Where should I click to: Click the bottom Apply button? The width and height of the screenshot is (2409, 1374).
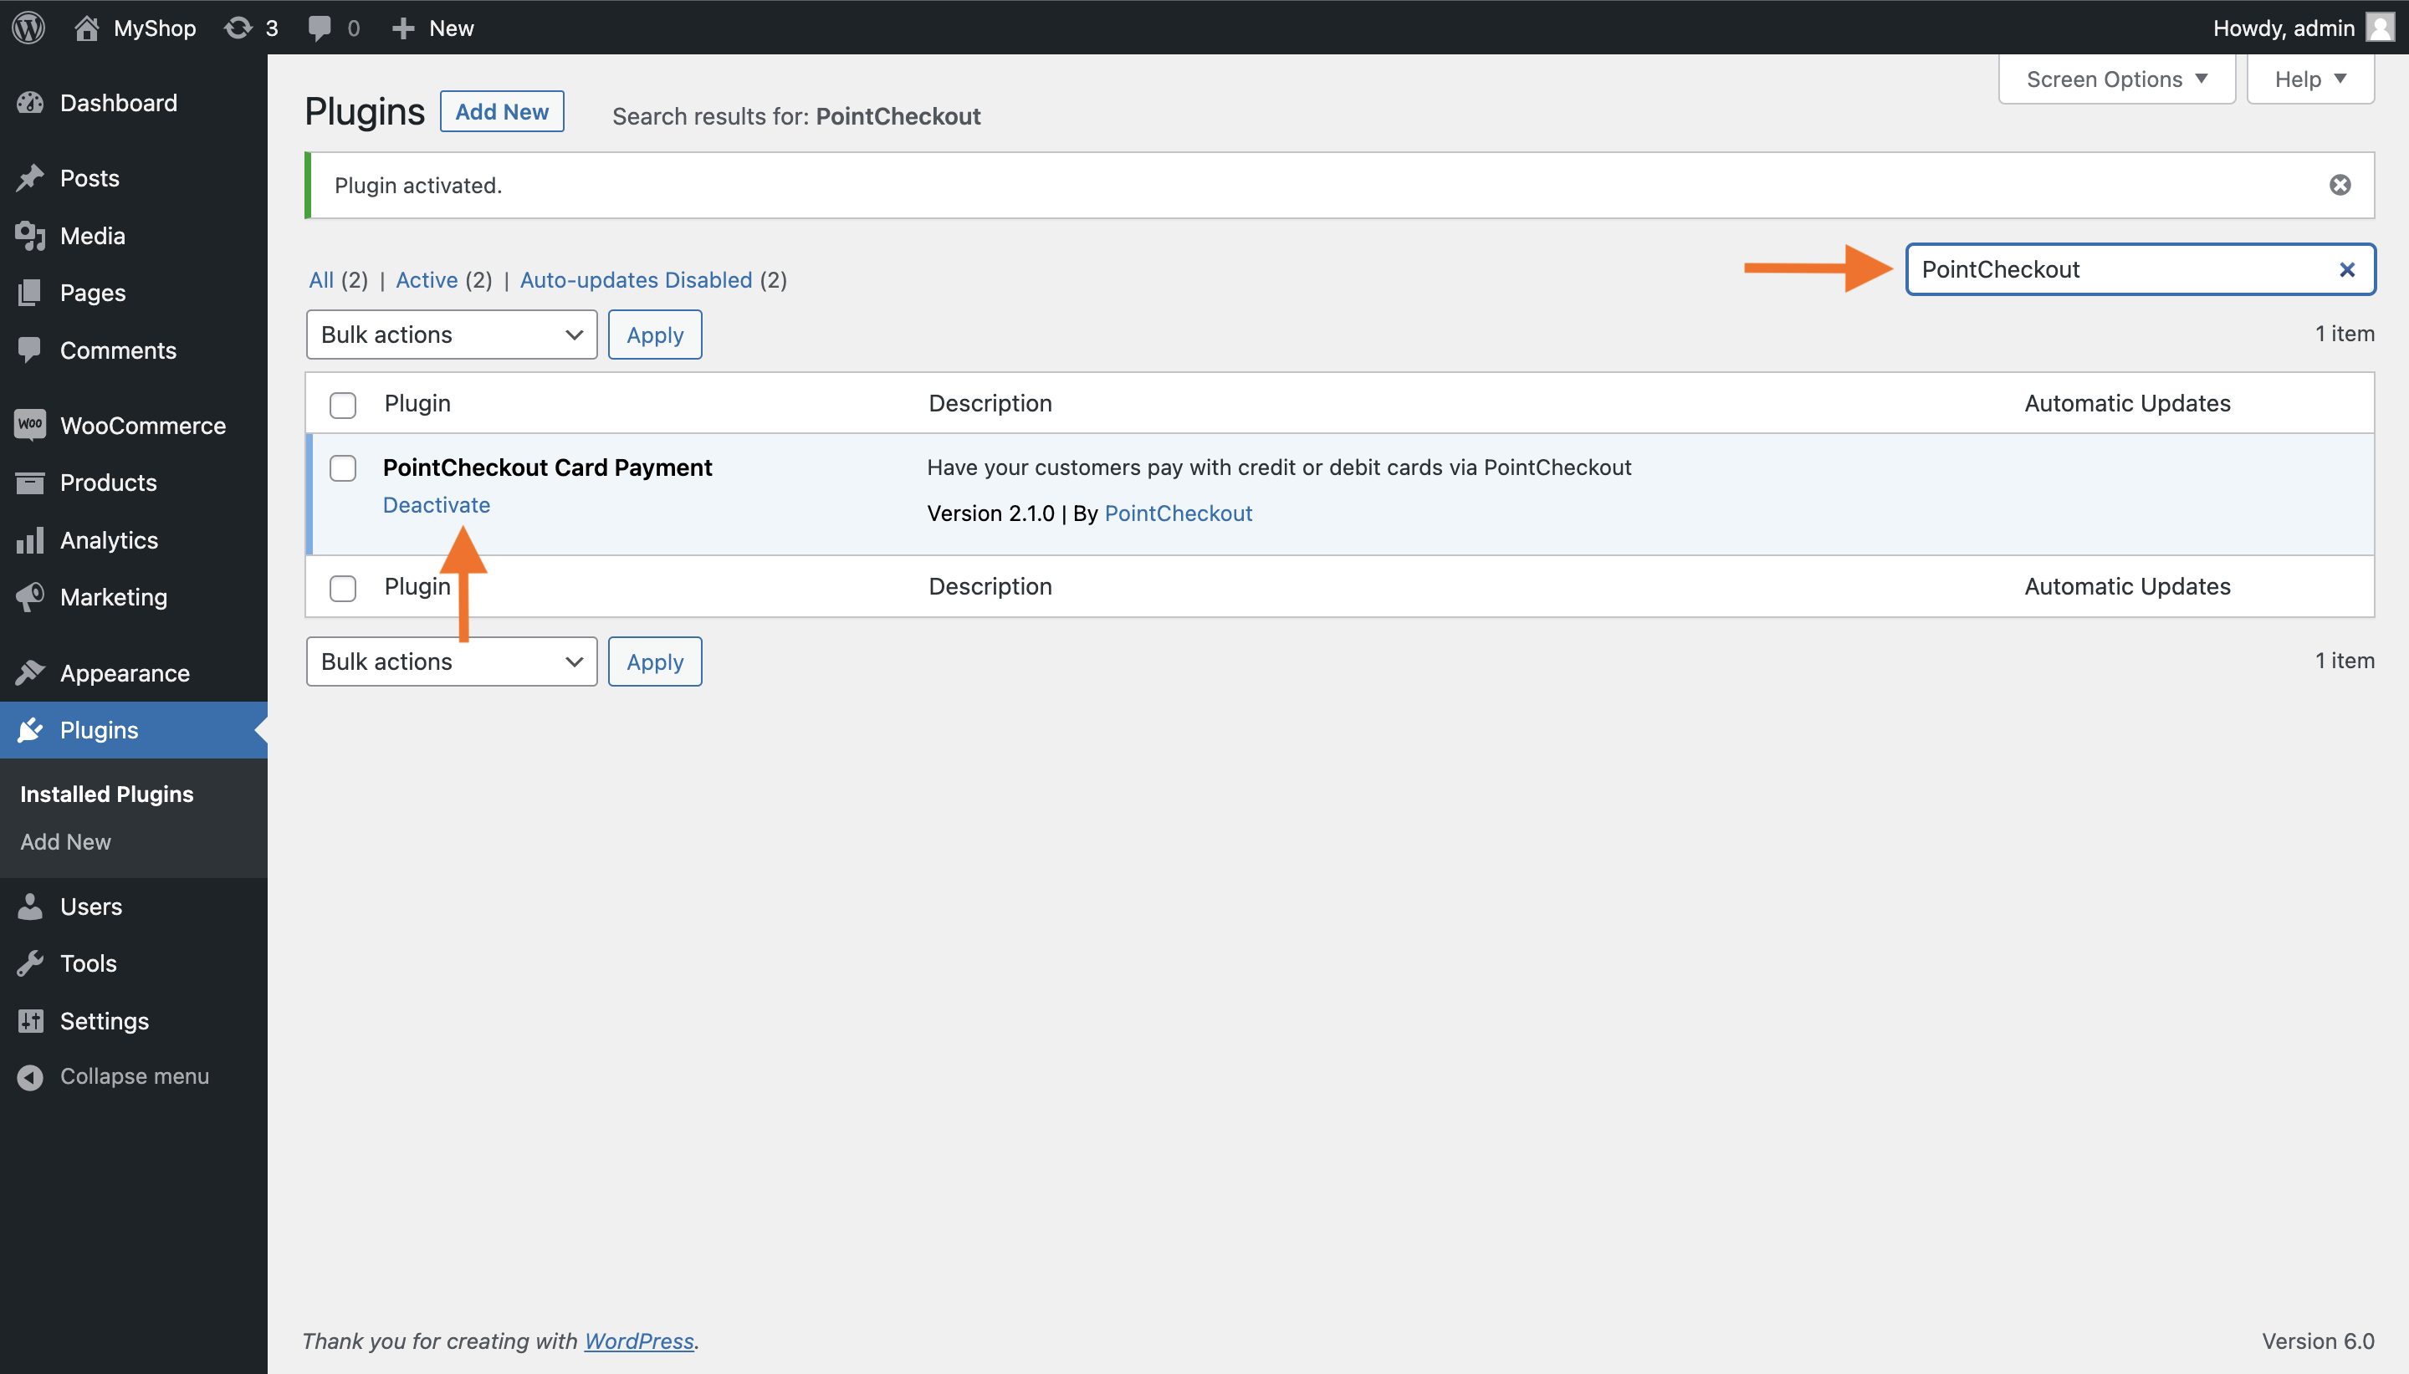(655, 661)
